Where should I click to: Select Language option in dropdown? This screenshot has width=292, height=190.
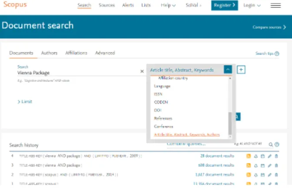162,86
